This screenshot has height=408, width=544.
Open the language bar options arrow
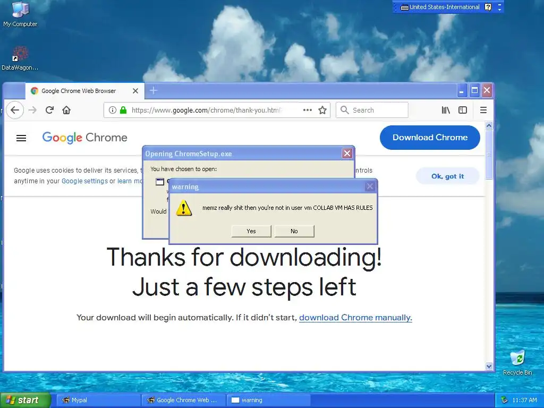tap(499, 10)
